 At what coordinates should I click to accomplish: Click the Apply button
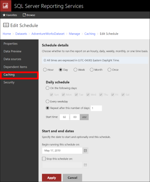click(x=52, y=178)
